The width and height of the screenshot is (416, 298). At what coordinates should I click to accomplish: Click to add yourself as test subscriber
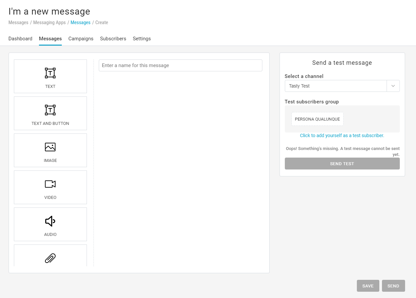342,135
